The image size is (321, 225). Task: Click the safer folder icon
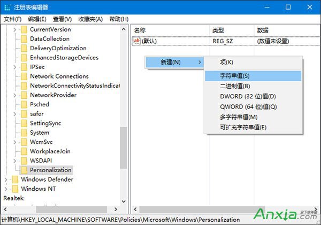click(24, 114)
